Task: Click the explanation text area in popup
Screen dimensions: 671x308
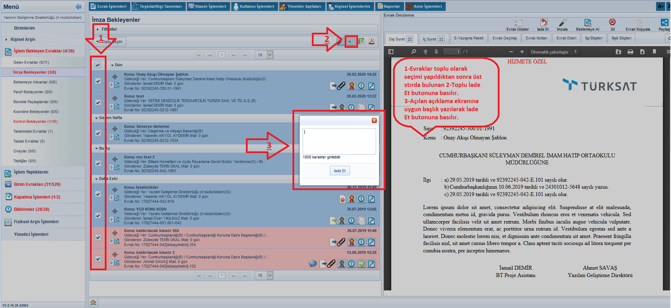Action: point(339,141)
